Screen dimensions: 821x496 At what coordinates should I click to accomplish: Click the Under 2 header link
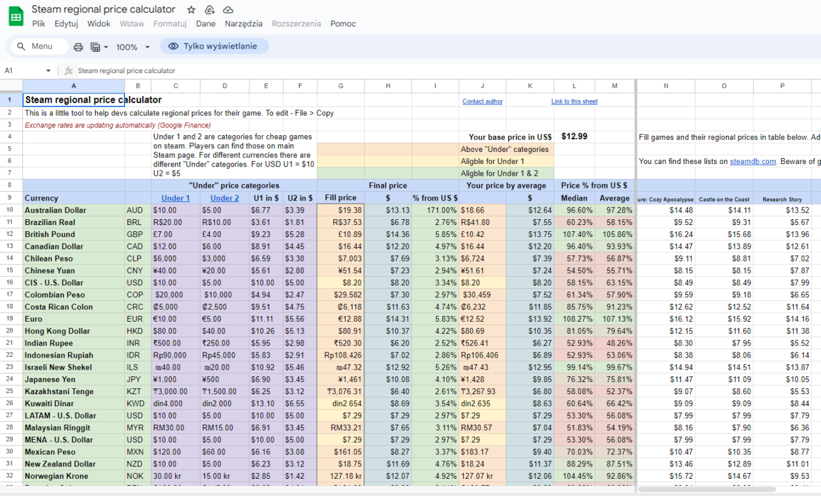[x=224, y=198]
